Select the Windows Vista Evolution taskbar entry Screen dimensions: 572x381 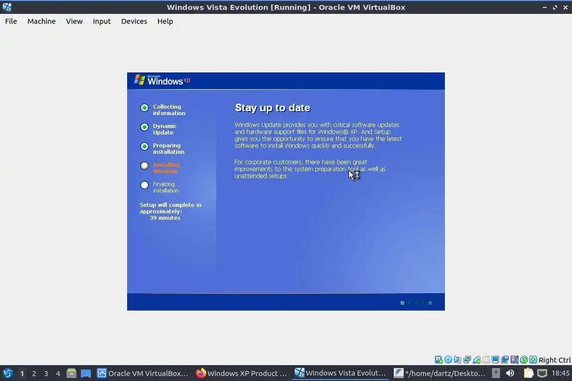click(x=340, y=373)
